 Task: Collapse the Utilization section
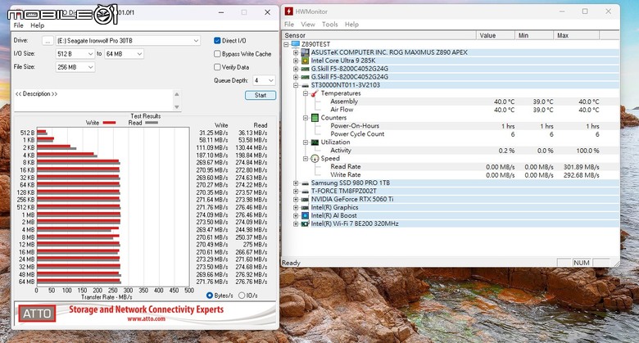(x=306, y=142)
